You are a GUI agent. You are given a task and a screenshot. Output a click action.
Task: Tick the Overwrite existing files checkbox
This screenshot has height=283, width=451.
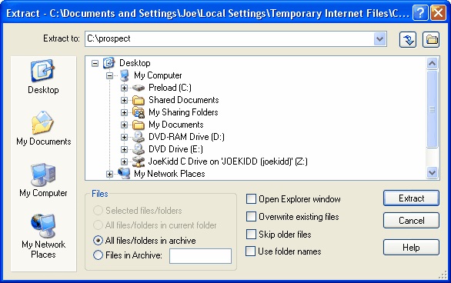(x=251, y=217)
